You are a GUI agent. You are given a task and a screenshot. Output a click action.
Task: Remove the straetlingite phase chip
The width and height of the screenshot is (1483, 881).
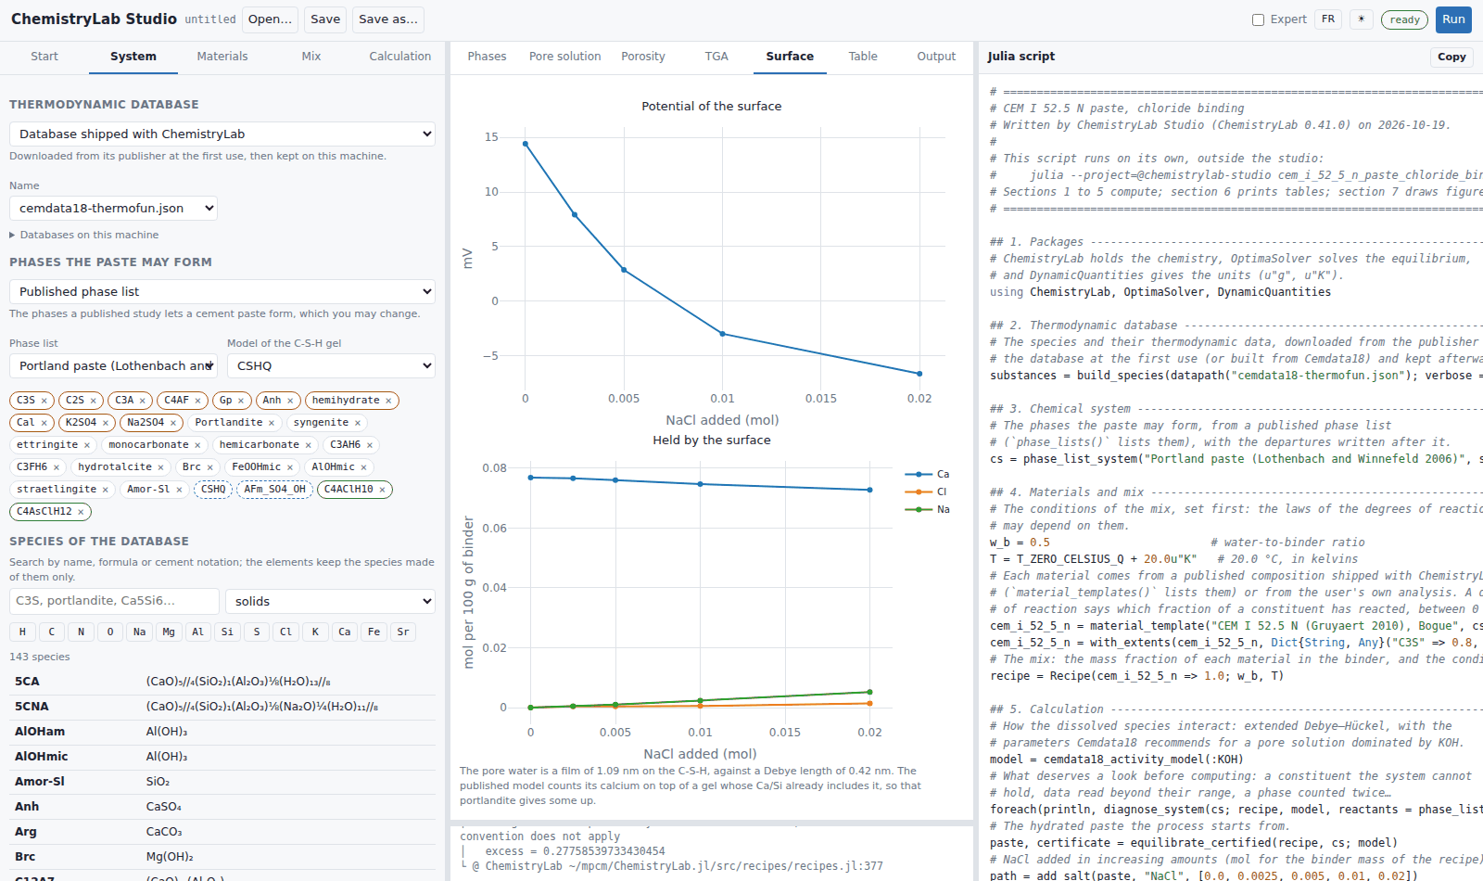(105, 490)
